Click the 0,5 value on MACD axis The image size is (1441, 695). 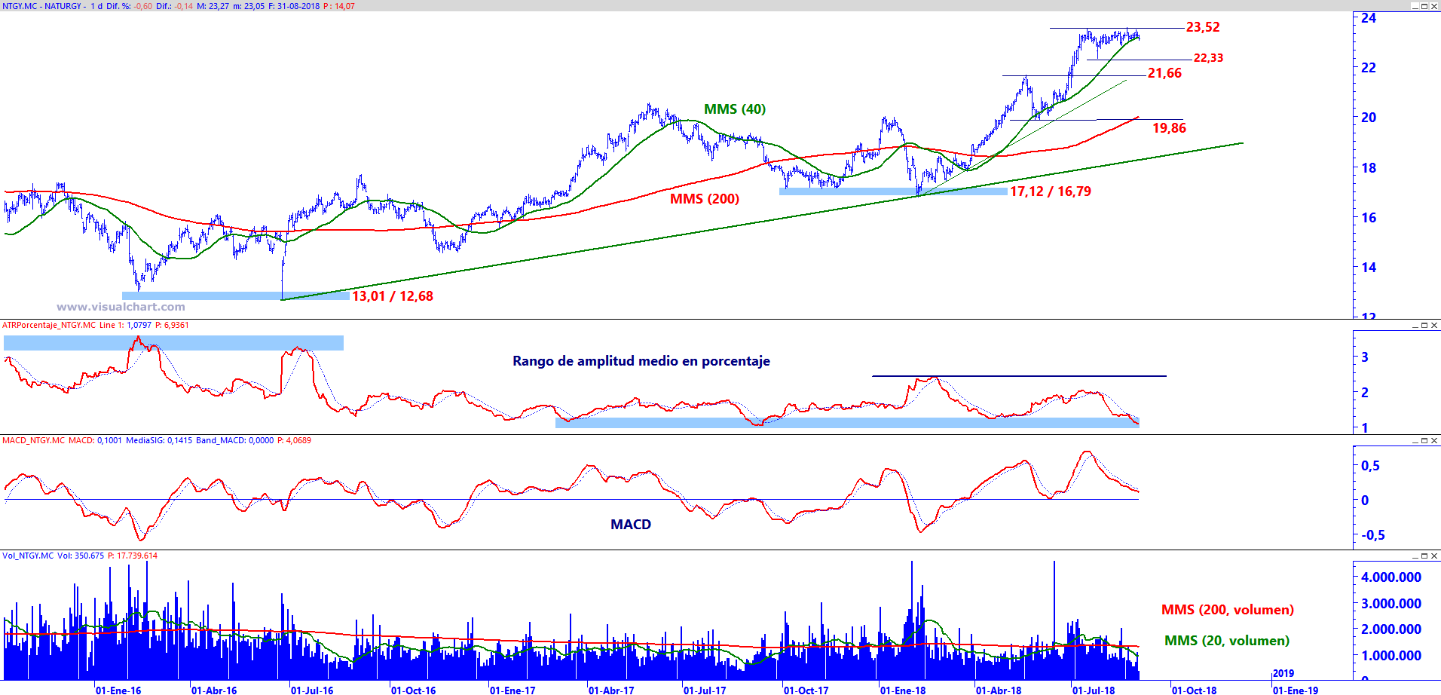(x=1370, y=466)
